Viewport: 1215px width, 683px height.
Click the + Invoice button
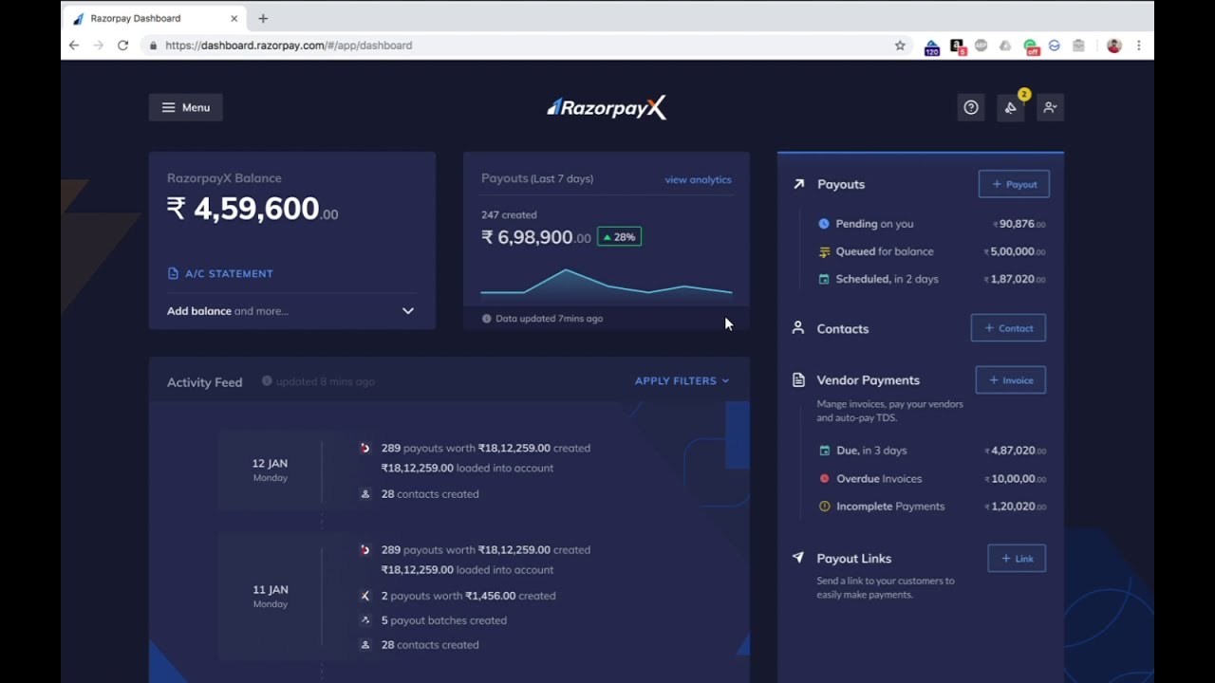point(1011,380)
